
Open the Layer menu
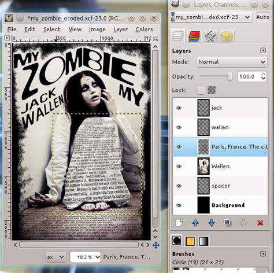point(120,29)
